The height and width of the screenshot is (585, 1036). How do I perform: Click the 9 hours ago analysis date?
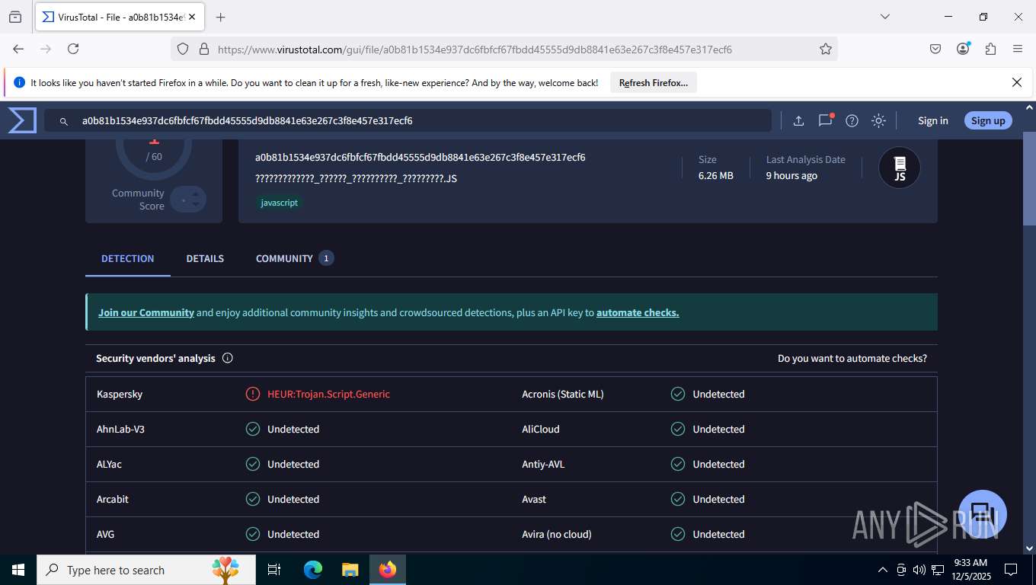(791, 175)
